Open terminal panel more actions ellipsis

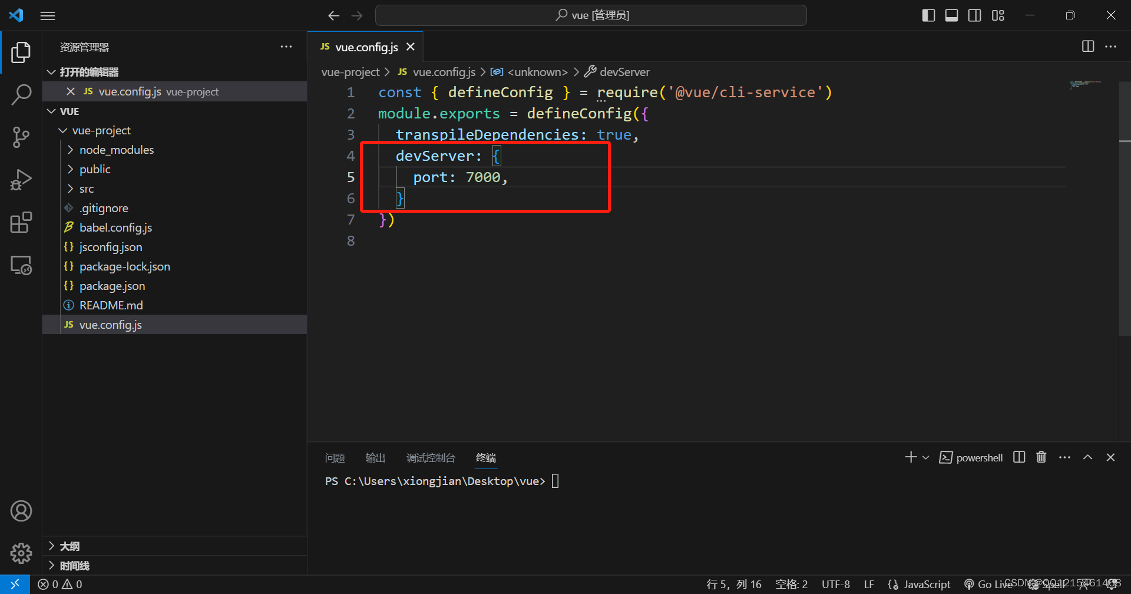(x=1064, y=457)
